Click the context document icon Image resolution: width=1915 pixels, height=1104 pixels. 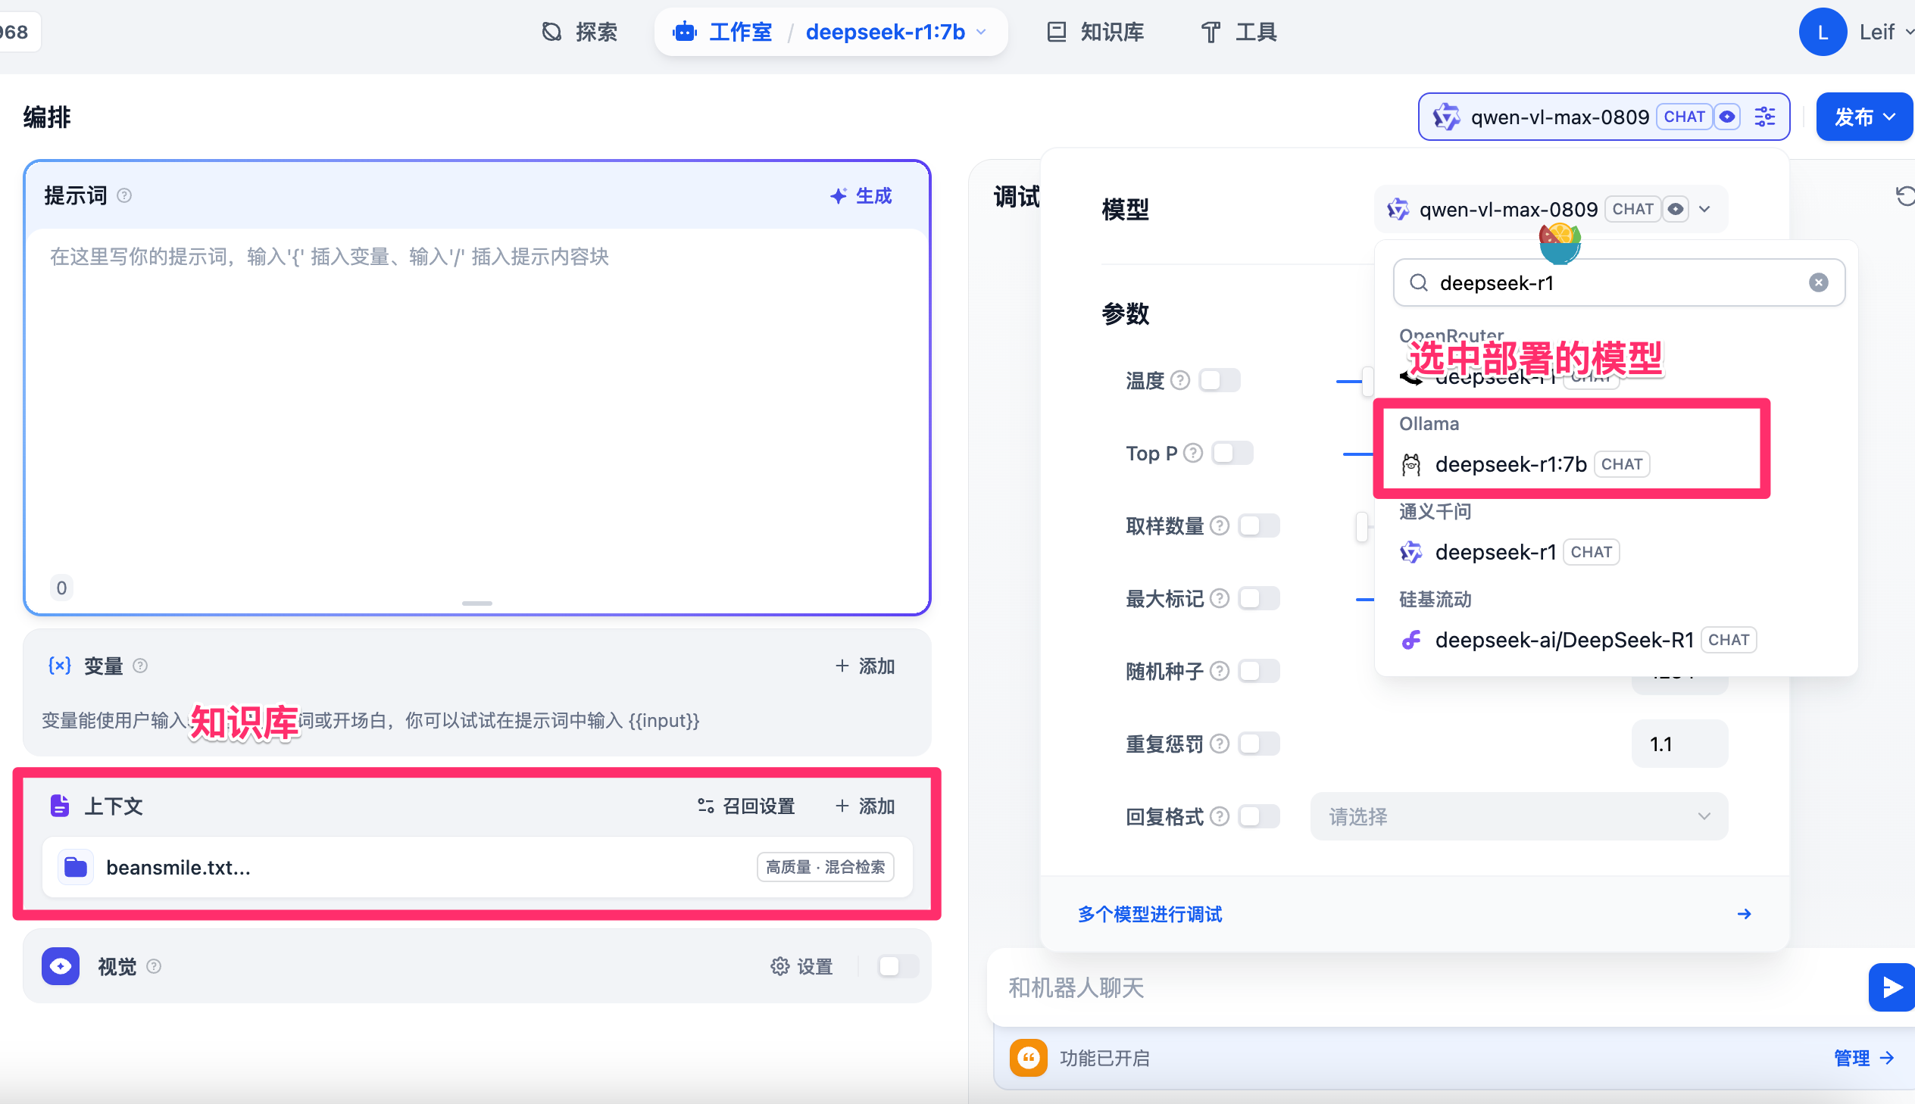(60, 805)
